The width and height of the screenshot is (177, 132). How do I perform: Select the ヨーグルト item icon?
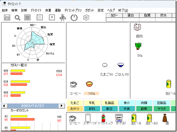pos(119,118)
